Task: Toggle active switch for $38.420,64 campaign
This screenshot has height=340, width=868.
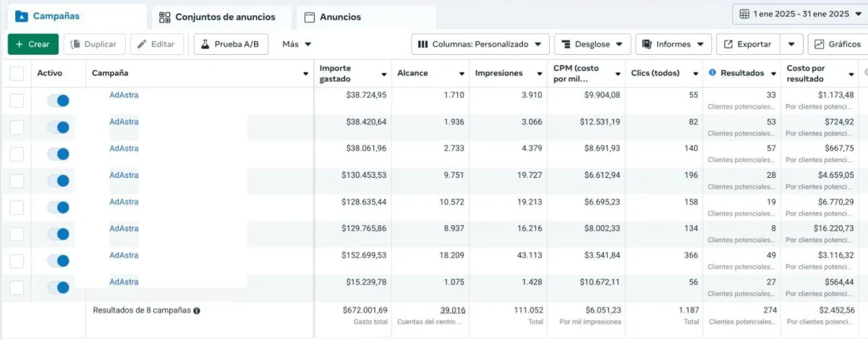Action: 58,127
